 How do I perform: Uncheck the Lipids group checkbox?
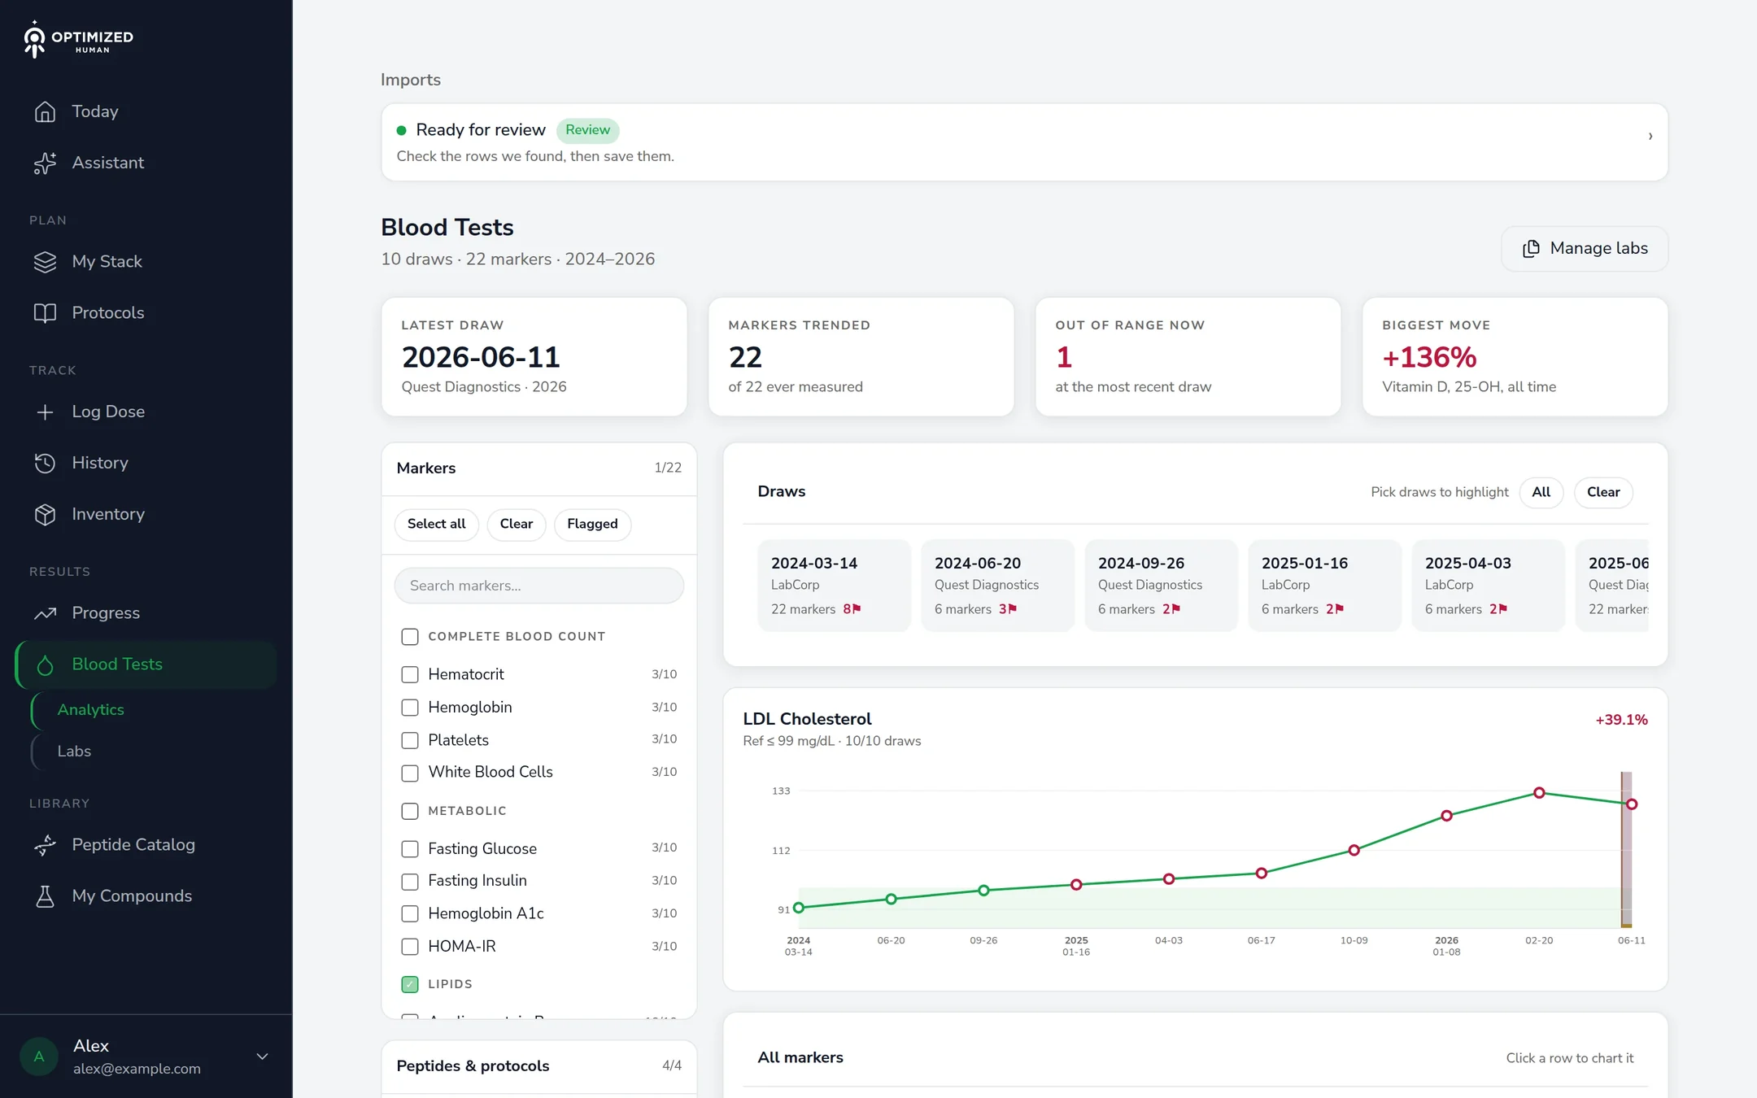[410, 984]
